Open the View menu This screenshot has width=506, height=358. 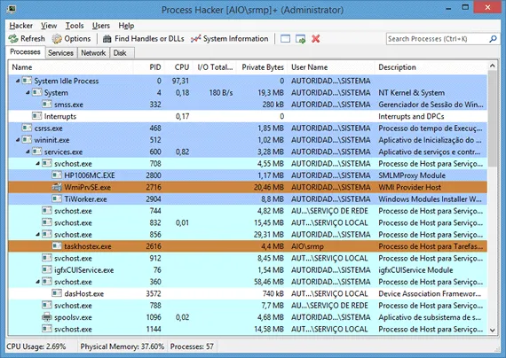pyautogui.click(x=49, y=26)
